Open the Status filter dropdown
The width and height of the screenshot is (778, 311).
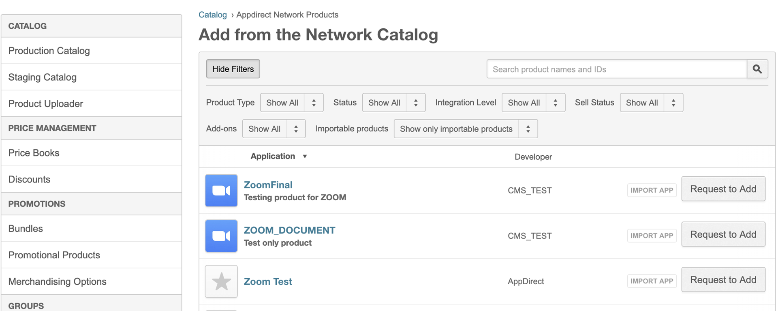click(x=393, y=103)
